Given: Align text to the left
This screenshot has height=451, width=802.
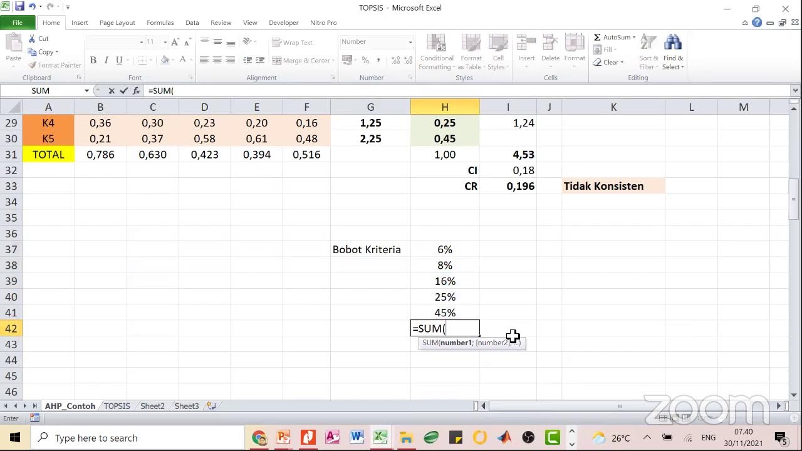Looking at the screenshot, I should pyautogui.click(x=204, y=60).
